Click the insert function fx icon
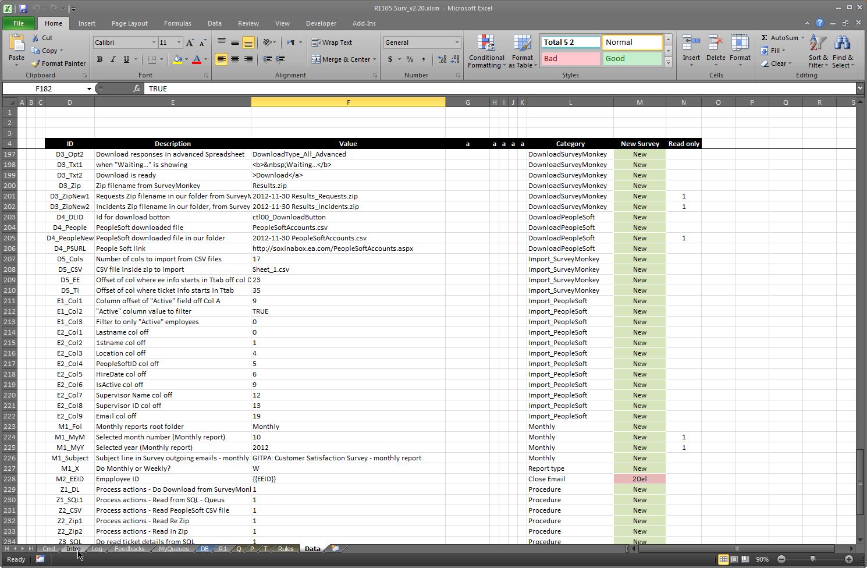The image size is (867, 568). coord(137,88)
